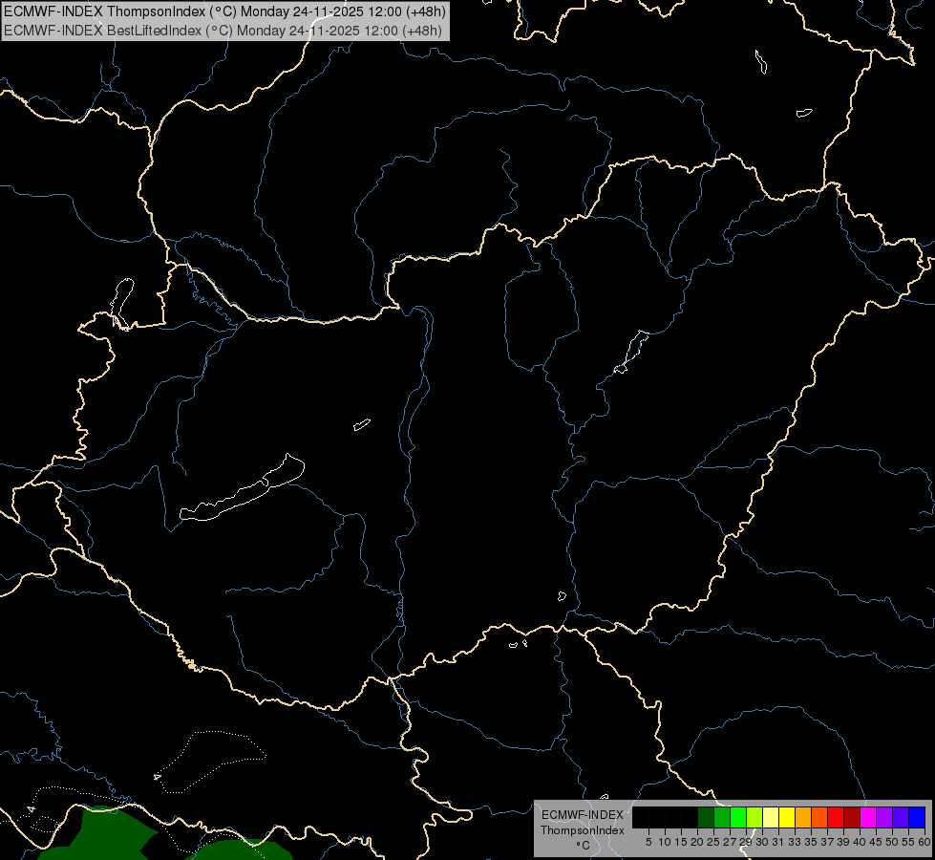Click the bright green 27–29 legend swatch

click(738, 817)
